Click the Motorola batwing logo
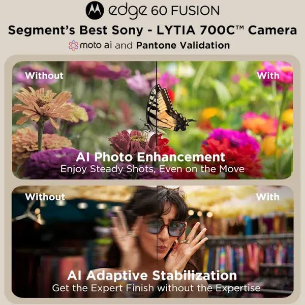This screenshot has width=305, height=305. coord(95,11)
